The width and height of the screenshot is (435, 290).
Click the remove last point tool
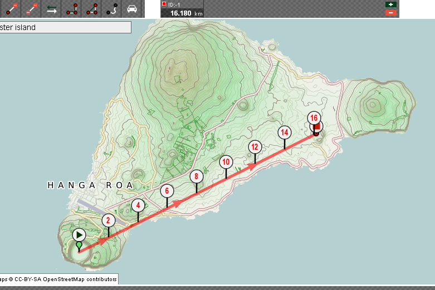tap(10, 9)
